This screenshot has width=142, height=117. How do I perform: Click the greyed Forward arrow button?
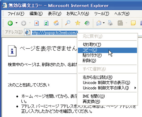(24, 23)
